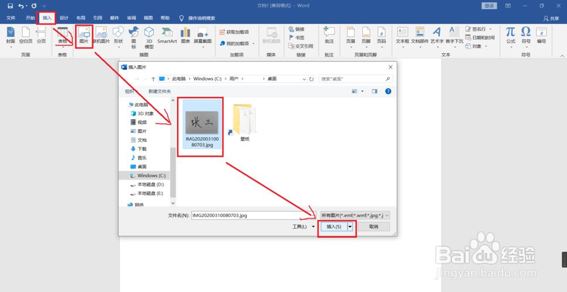This screenshot has width=567, height=292.
Task: Open WordArt (艺术字) gallery
Action: pos(437,37)
